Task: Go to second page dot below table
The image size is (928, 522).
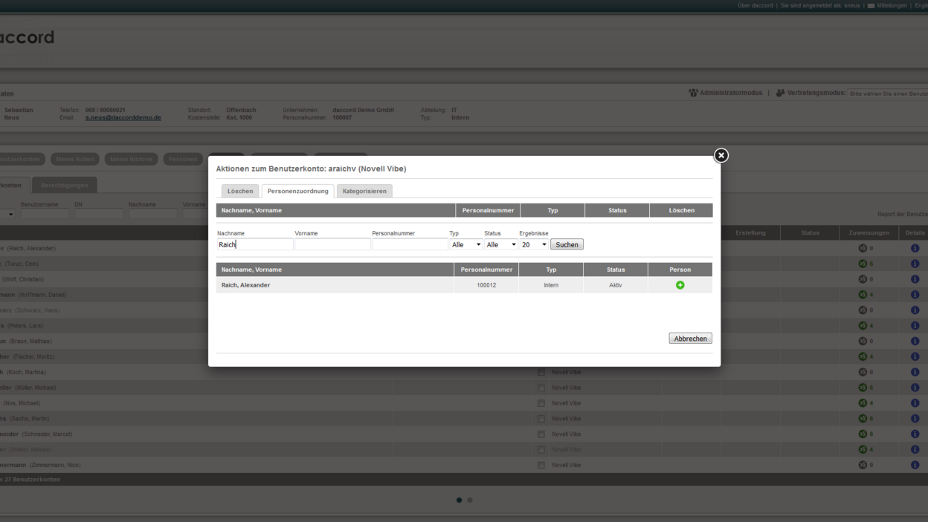Action: click(469, 500)
